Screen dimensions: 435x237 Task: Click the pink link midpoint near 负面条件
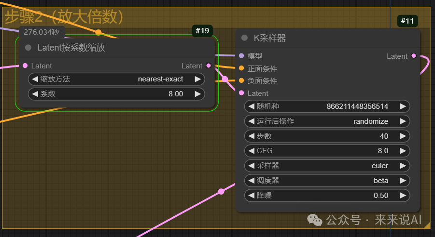pos(225,79)
